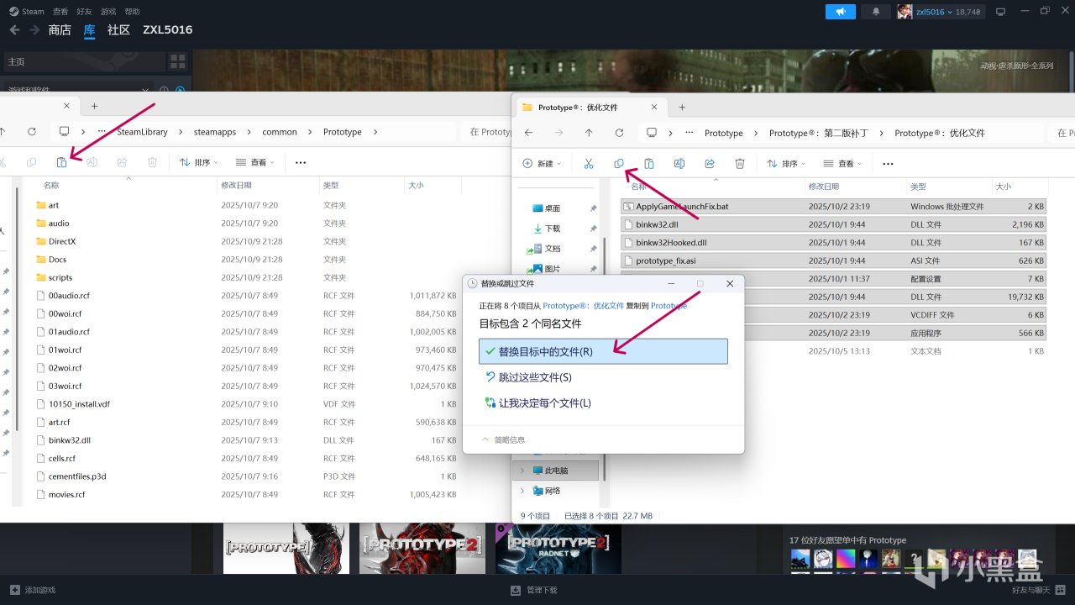This screenshot has width=1075, height=605.
Task: Open 好友与聊天 in the Steam footer
Action: 1038,590
